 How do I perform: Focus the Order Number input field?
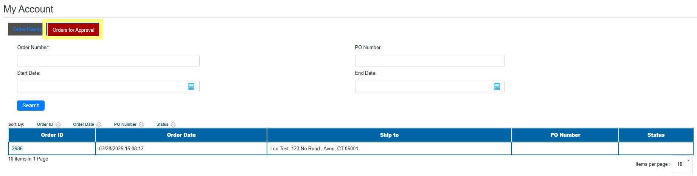108,60
